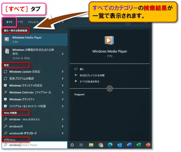Expand chevron next to ファイアウォールとネットワーク保護
The image size is (181, 152).
click(x=62, y=106)
